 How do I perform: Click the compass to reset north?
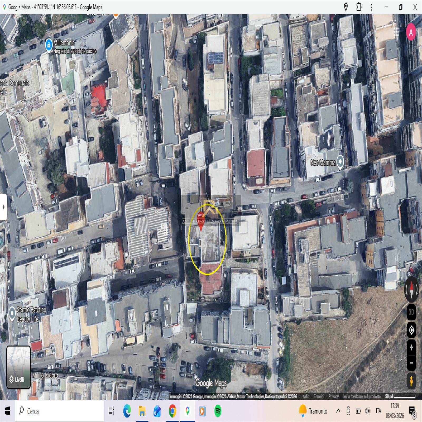[x=411, y=290]
